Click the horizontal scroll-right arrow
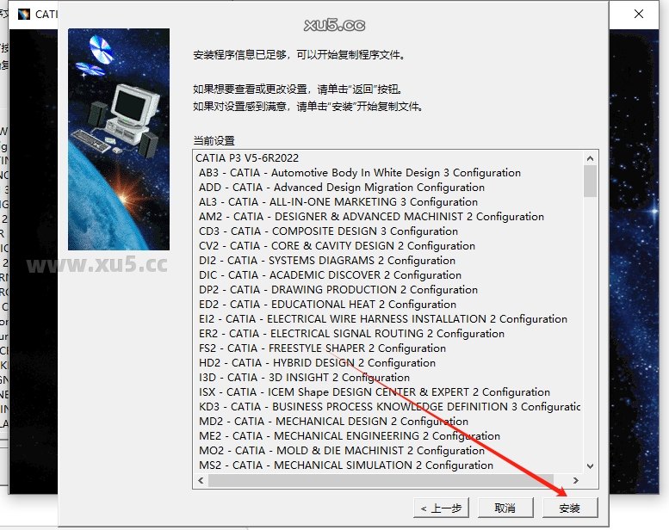The height and width of the screenshot is (530, 669). 575,481
